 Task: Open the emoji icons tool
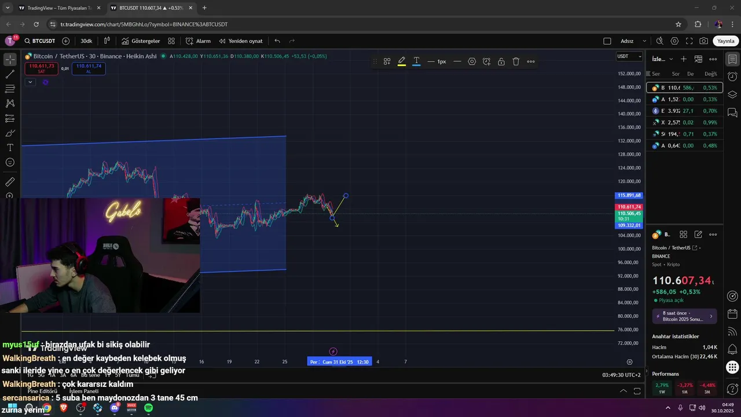click(x=10, y=162)
